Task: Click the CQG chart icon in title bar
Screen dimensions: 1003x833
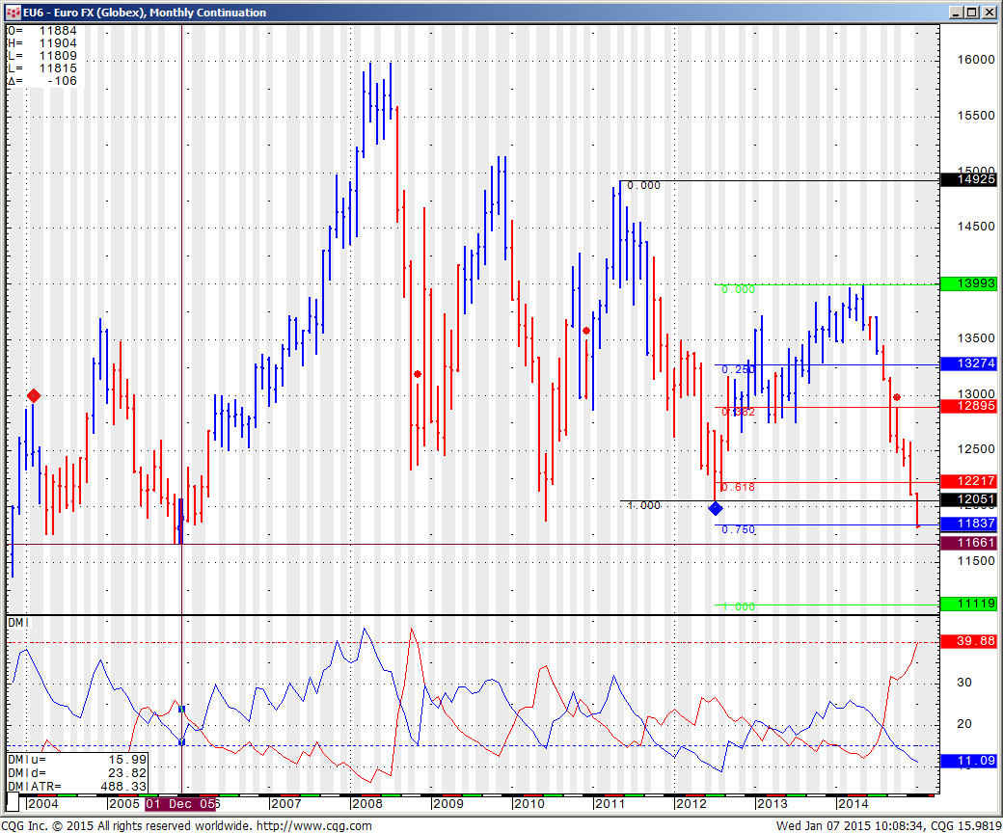Action: (x=13, y=13)
